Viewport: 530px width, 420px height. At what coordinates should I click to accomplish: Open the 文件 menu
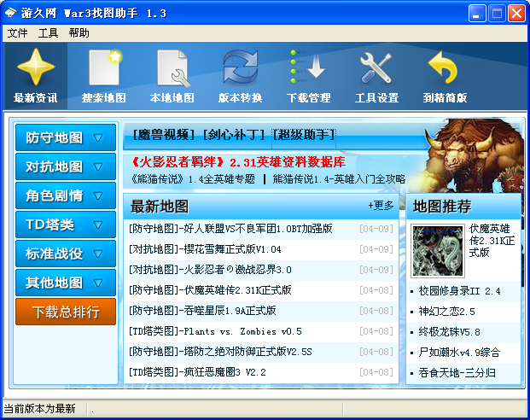pyautogui.click(x=18, y=33)
